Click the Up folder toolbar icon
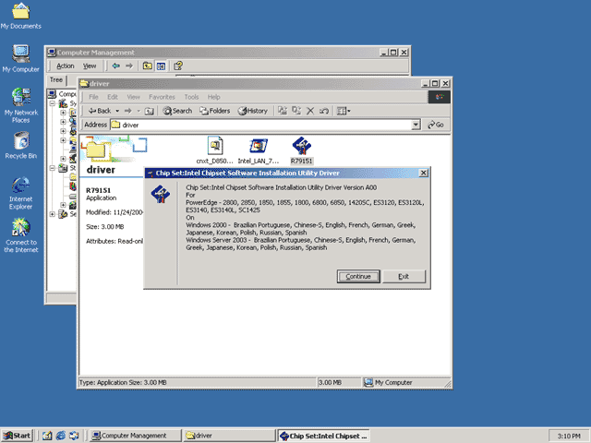Viewport: 591px width, 443px height. (150, 111)
